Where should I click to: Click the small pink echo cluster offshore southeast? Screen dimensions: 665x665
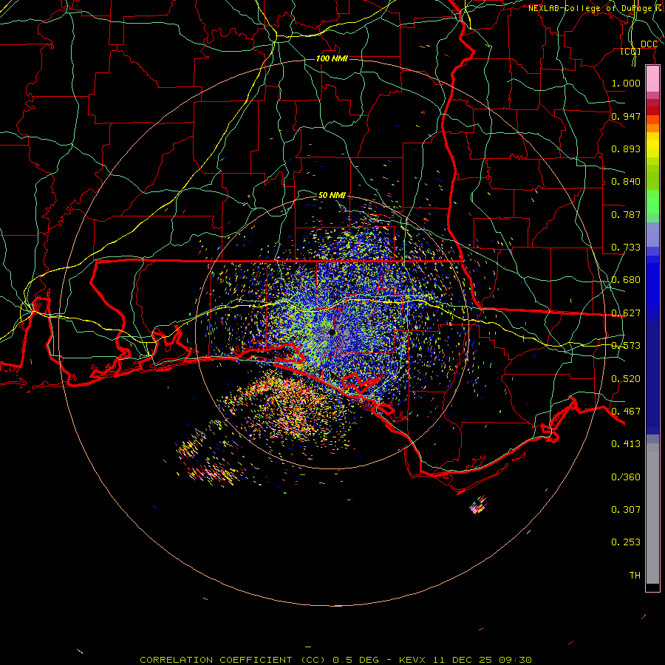click(x=478, y=505)
